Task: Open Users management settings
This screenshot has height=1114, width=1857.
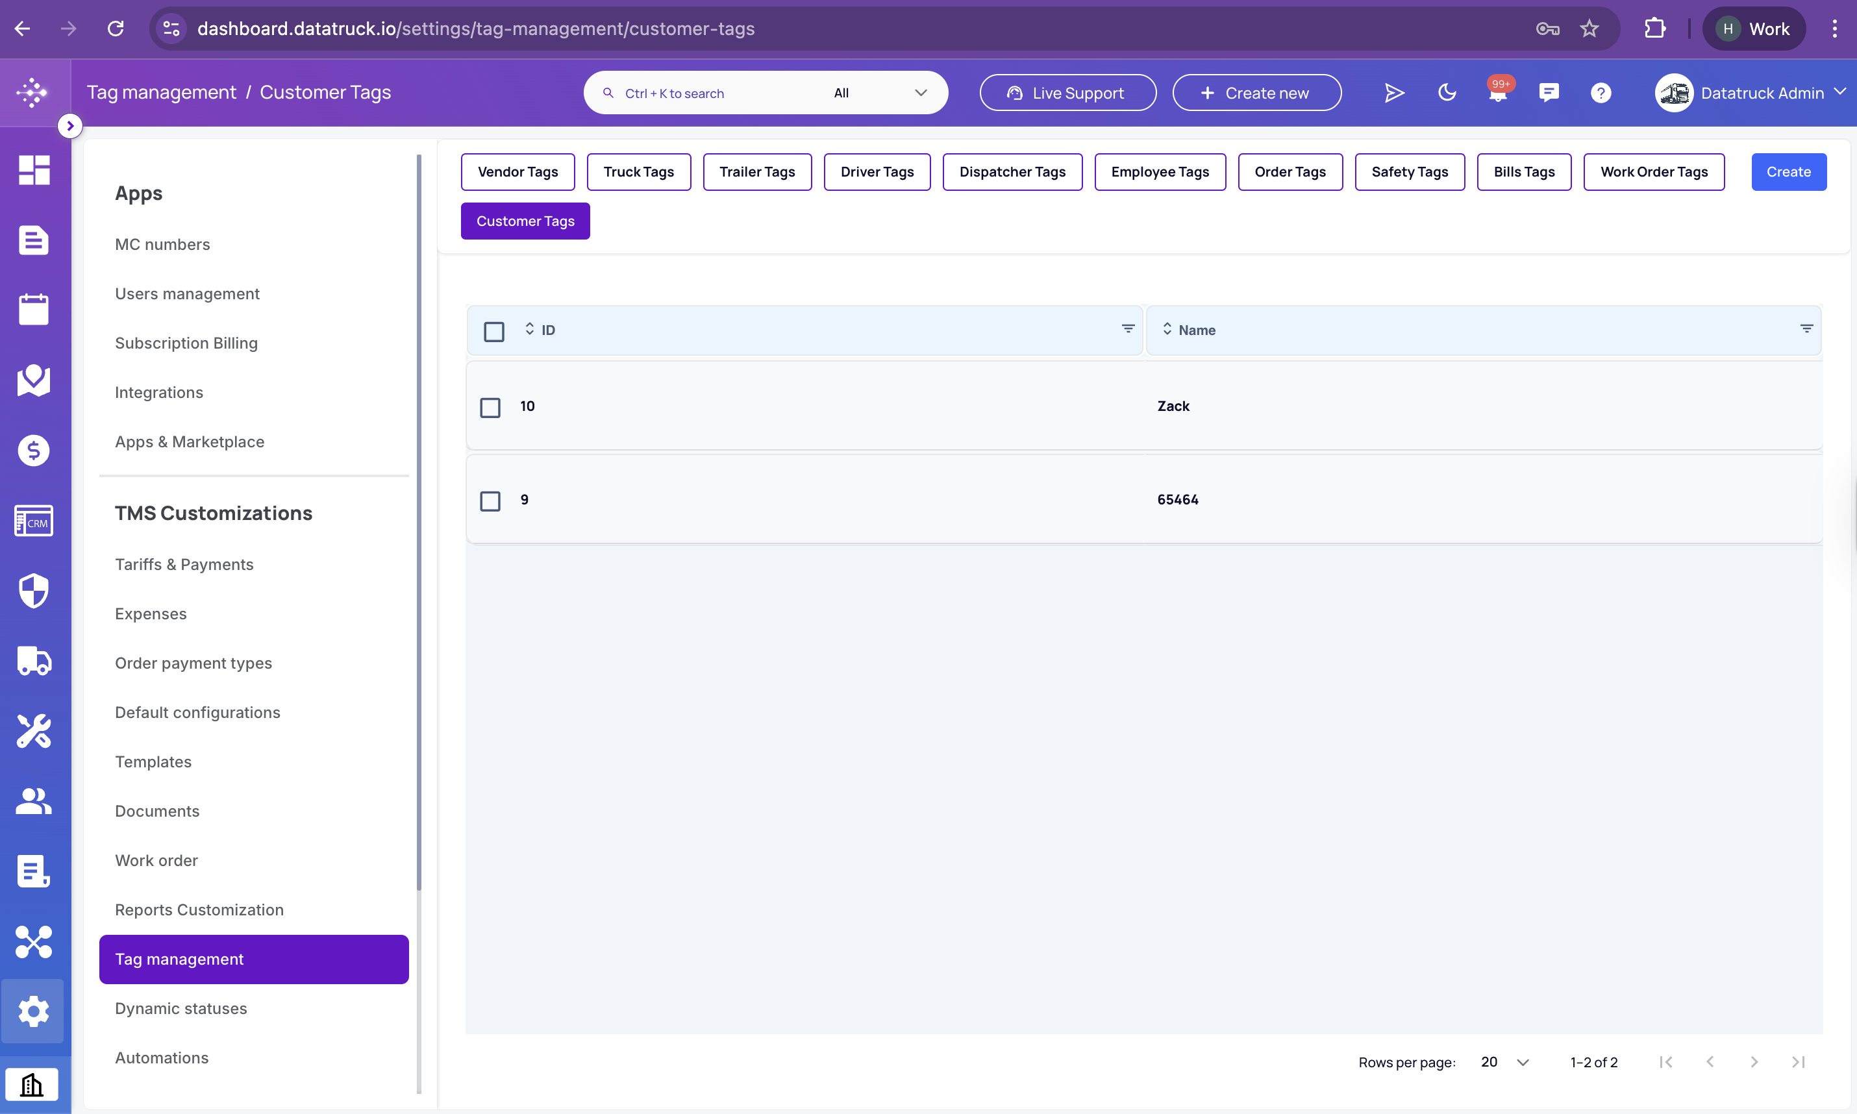Action: [187, 293]
